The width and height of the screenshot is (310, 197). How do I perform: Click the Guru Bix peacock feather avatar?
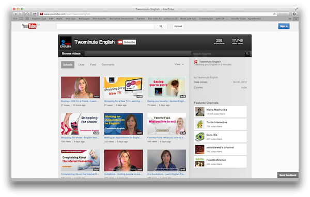point(199,137)
